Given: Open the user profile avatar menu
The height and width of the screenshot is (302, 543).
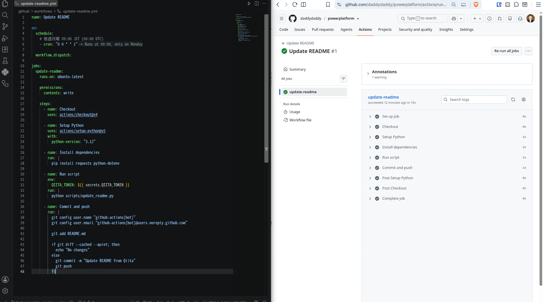Looking at the screenshot, I should point(530,19).
